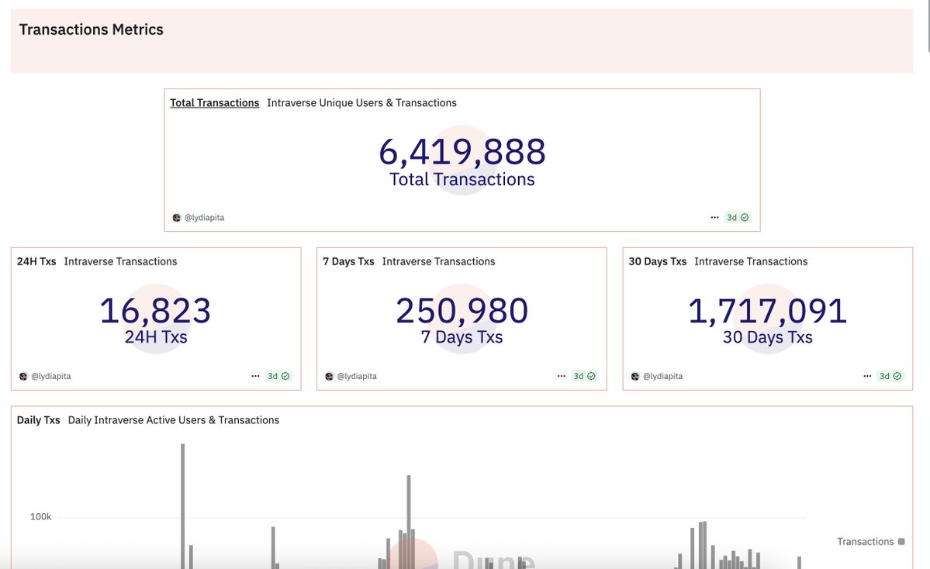Open Intraverse Transactions query of 30 Days Txs card

click(x=751, y=261)
